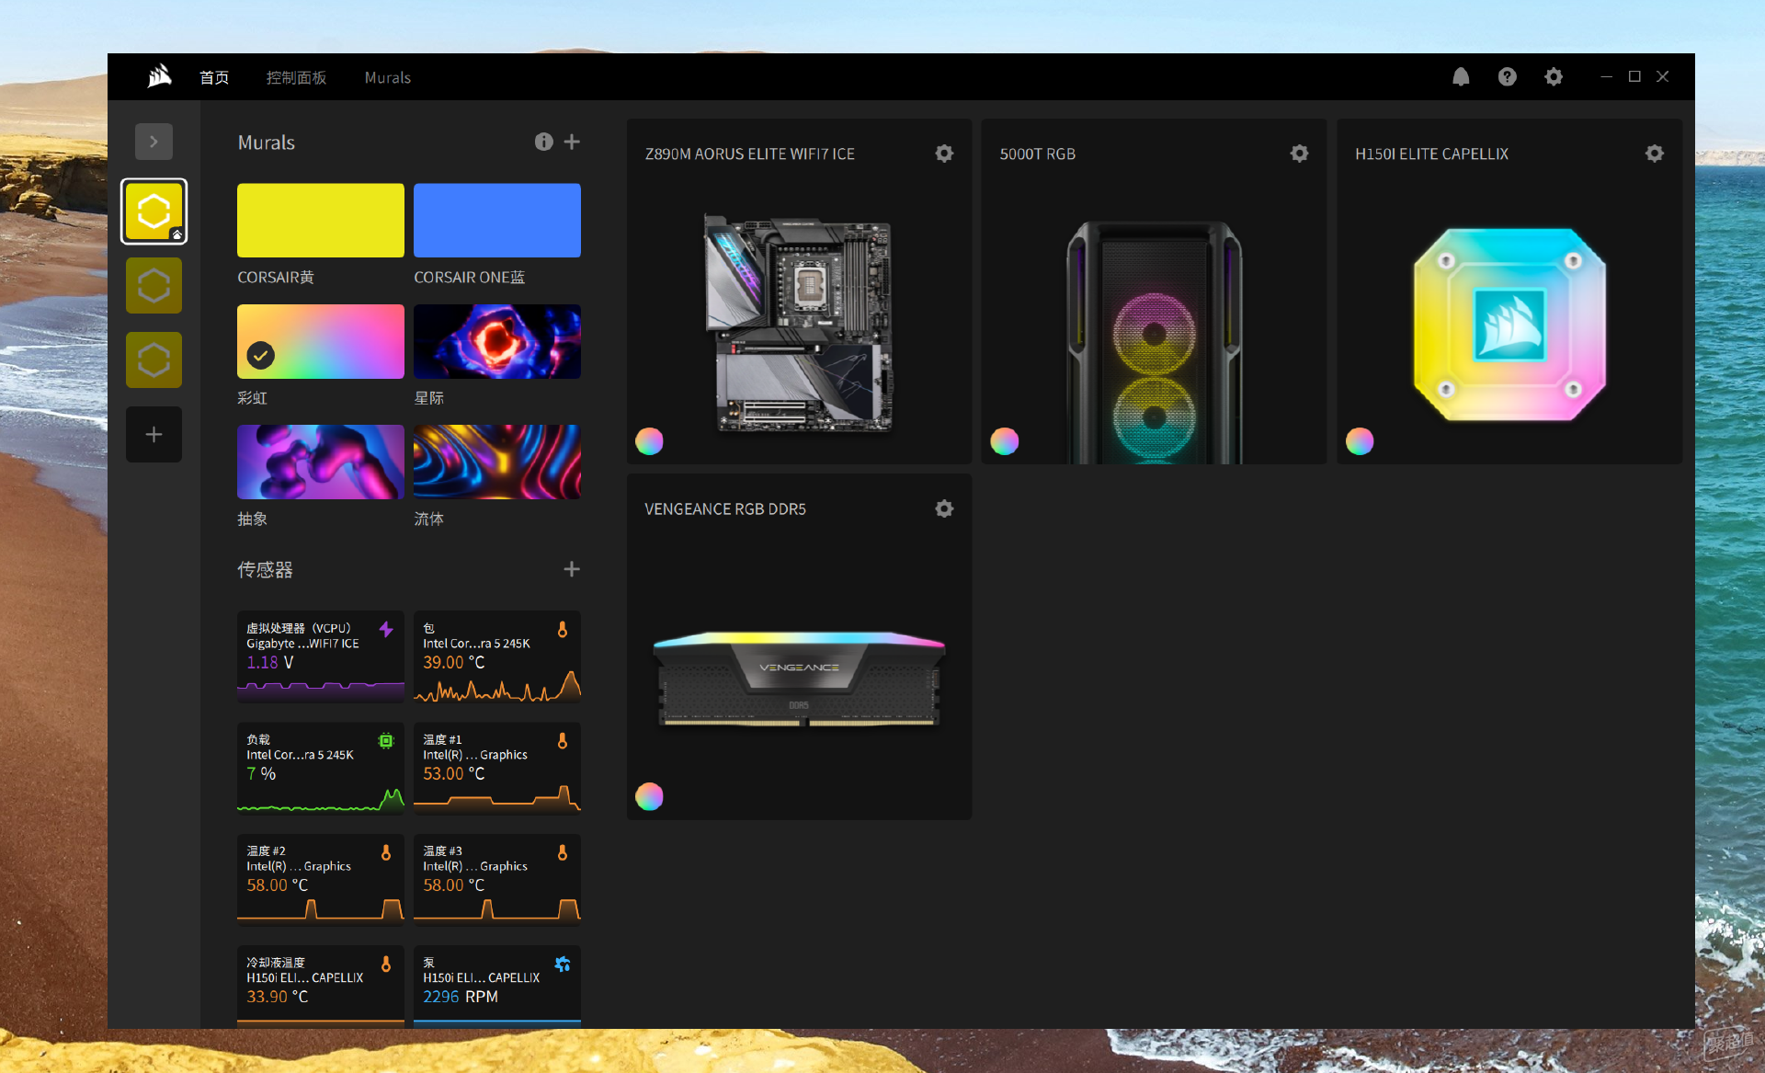Open the 包 39.00 °C sensor tile
This screenshot has width=1765, height=1073.
[x=497, y=656]
